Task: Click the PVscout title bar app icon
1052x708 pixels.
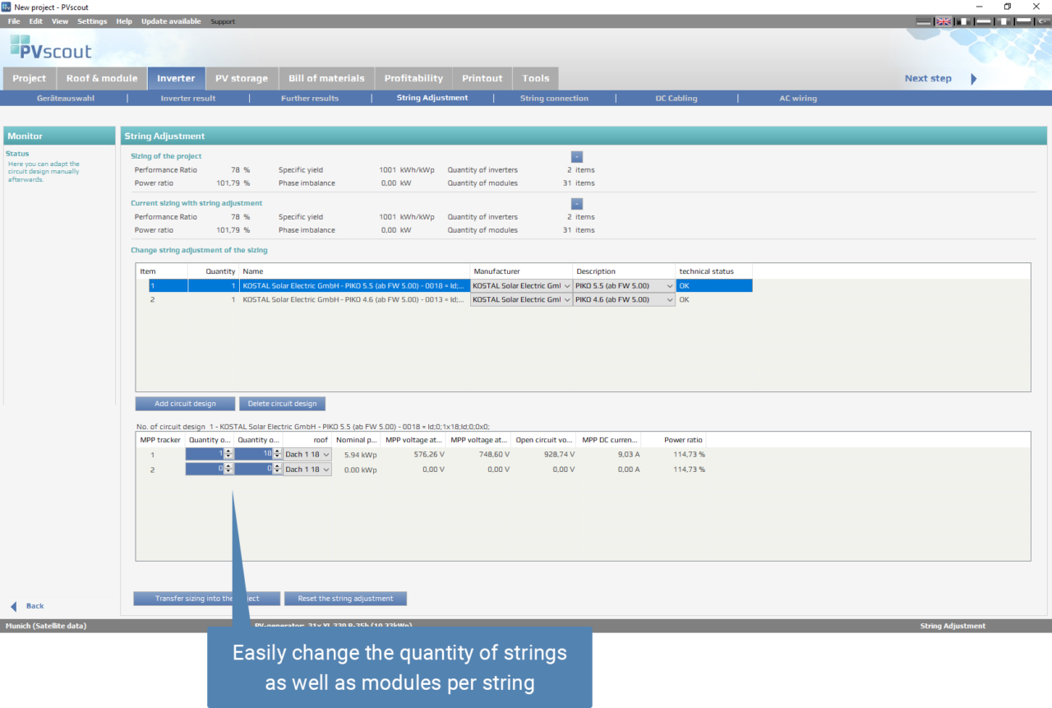Action: click(7, 7)
